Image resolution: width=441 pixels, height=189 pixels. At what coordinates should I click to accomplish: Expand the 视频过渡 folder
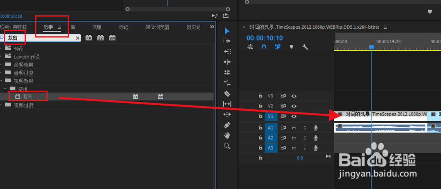[1, 105]
